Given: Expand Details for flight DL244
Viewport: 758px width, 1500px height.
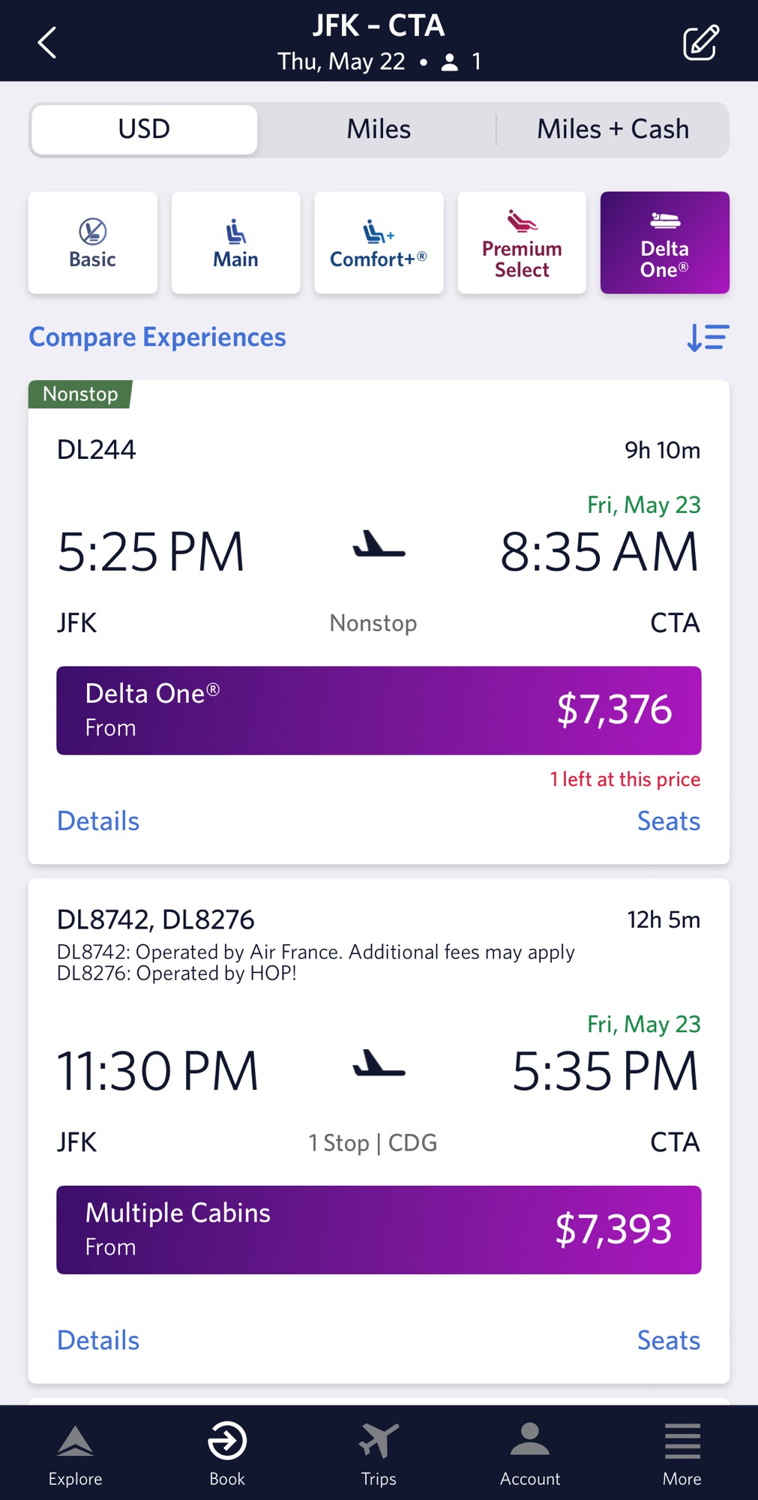Looking at the screenshot, I should (98, 821).
